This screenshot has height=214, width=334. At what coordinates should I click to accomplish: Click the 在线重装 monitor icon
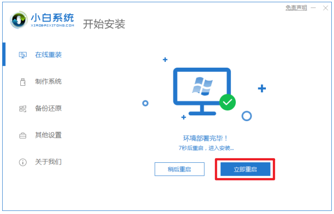(23, 55)
